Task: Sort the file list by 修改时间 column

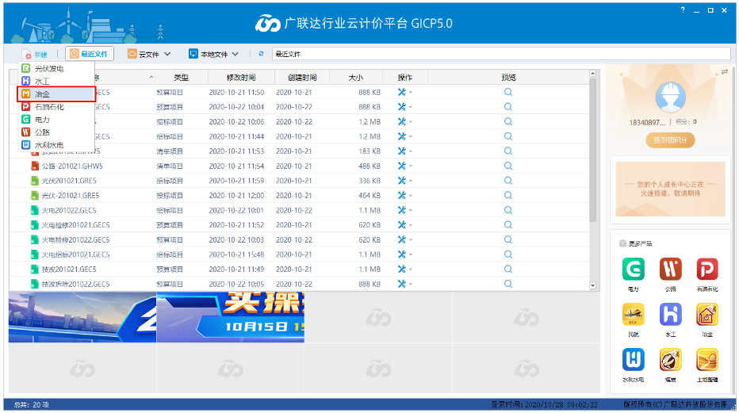Action: coord(241,78)
